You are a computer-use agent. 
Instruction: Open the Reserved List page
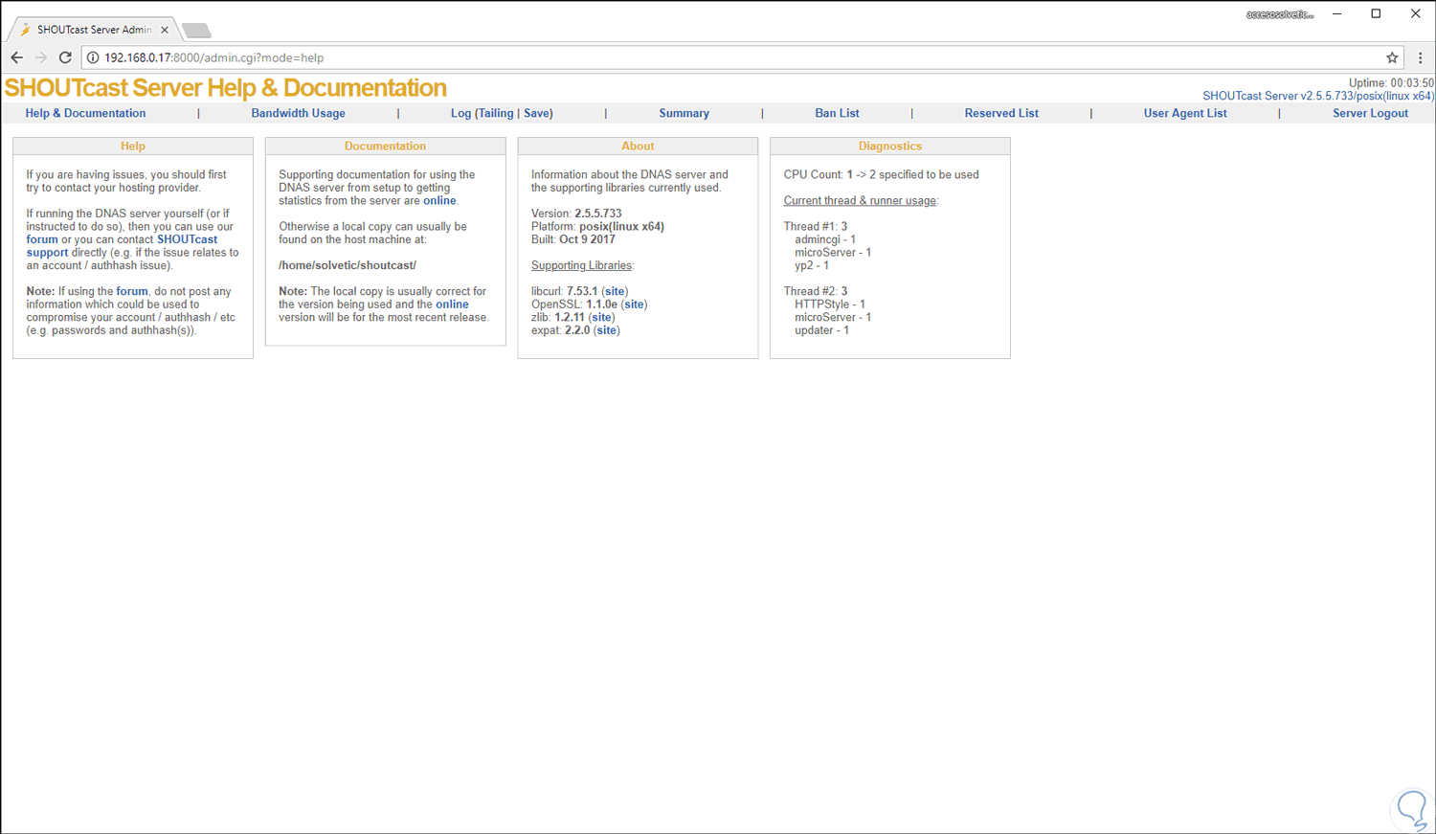coord(1001,113)
